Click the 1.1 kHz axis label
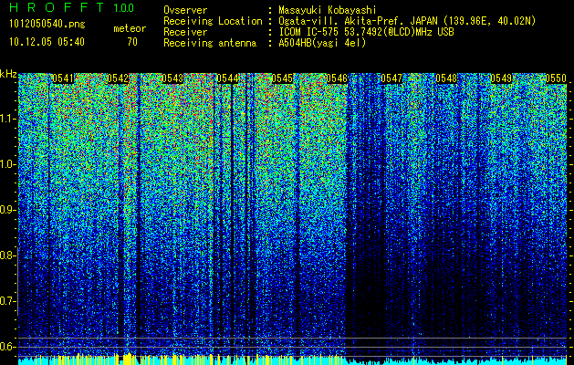The image size is (574, 365). pos(7,119)
